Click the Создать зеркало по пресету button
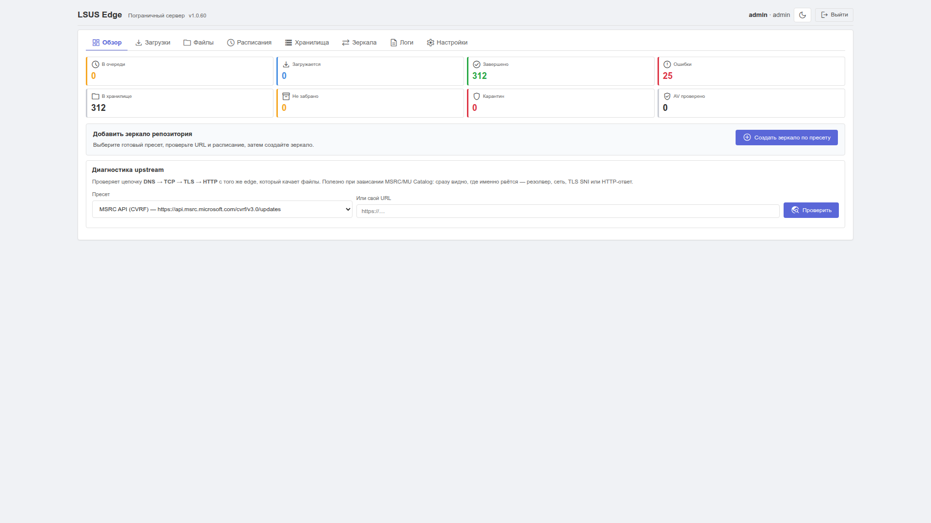The width and height of the screenshot is (931, 523). coord(787,138)
